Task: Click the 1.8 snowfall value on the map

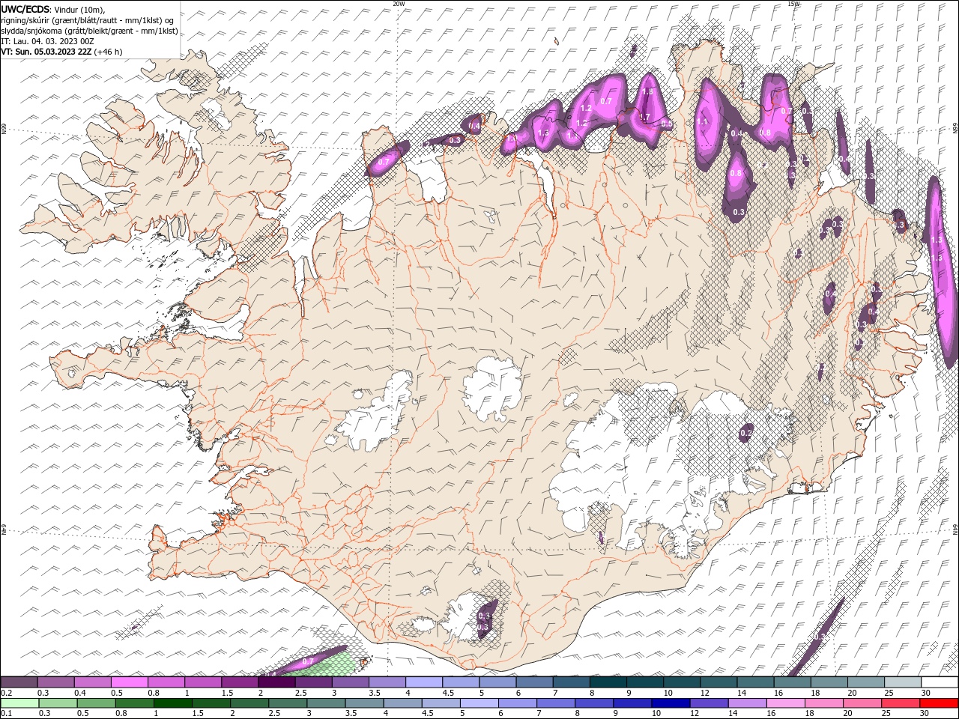Action: pyautogui.click(x=648, y=91)
